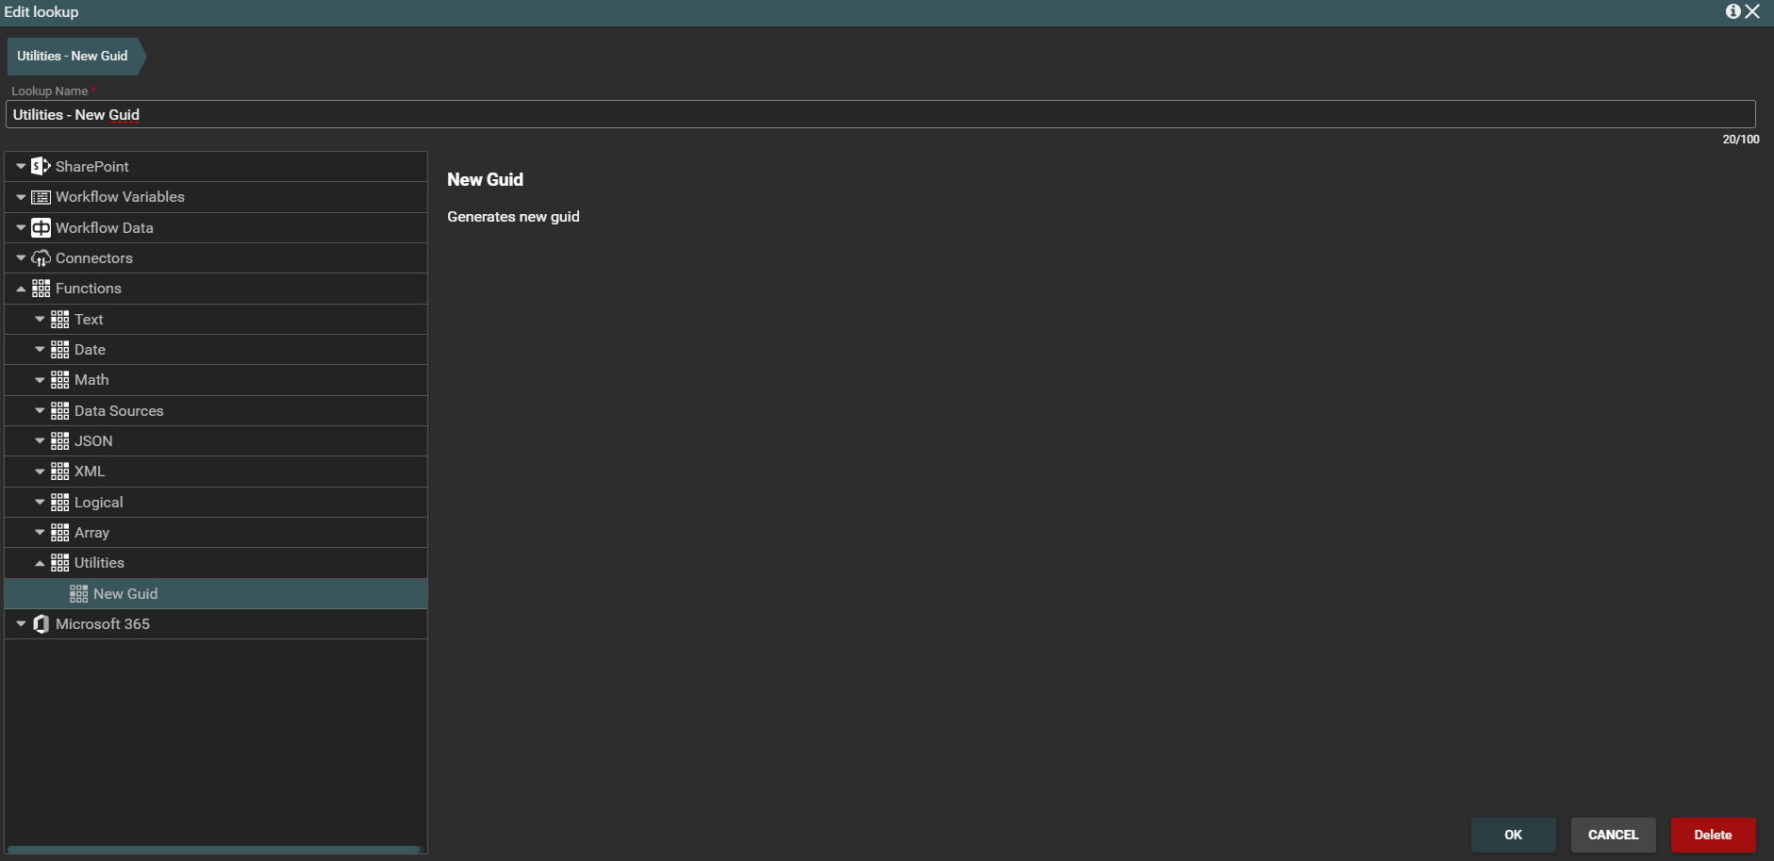Click the Connectors cloud icon
The image size is (1774, 861).
[x=41, y=258]
